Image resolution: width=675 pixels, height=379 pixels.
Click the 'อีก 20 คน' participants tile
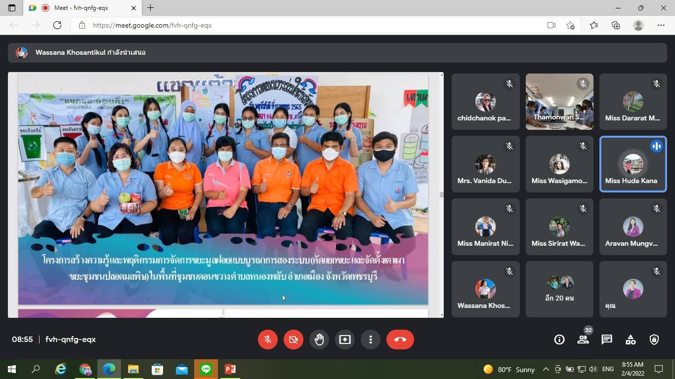point(559,289)
